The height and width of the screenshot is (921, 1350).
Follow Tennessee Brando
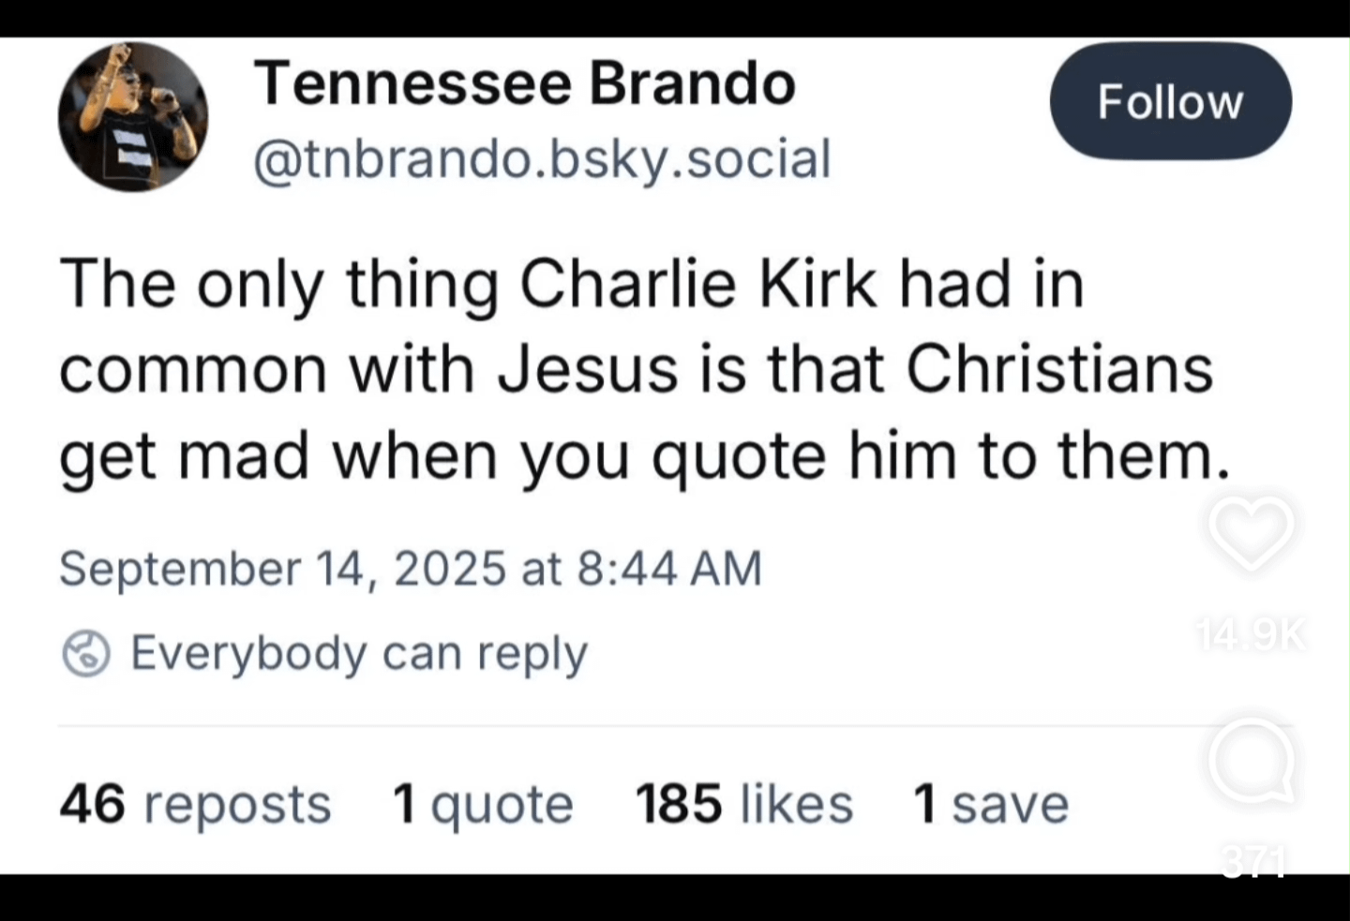click(1170, 101)
